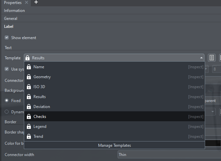The height and width of the screenshot is (161, 221).
Task: Collapse the Template dropdown arrow
Action: tap(201, 58)
